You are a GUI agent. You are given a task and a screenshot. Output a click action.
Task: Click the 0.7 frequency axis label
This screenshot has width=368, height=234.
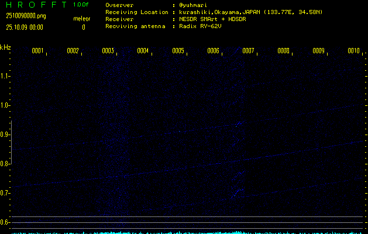pyautogui.click(x=5, y=193)
